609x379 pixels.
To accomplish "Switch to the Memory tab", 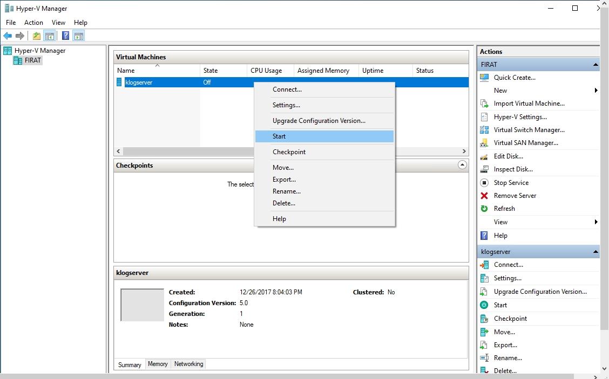I will [158, 364].
